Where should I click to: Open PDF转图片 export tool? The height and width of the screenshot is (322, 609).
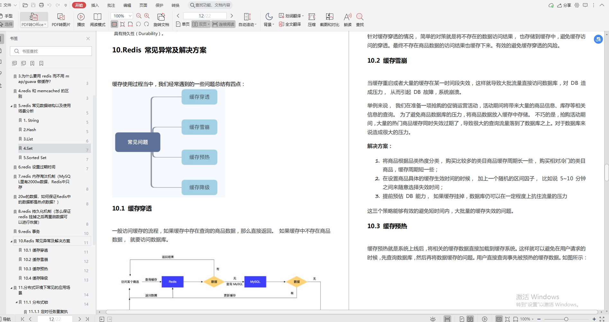pyautogui.click(x=61, y=19)
